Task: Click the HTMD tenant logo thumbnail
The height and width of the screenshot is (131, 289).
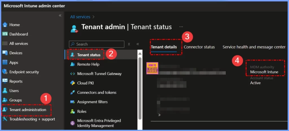Action: pyautogui.click(x=152, y=68)
